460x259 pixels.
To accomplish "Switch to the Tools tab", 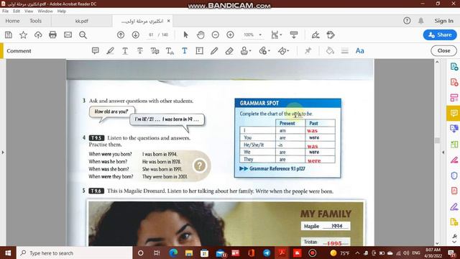I will [35, 21].
